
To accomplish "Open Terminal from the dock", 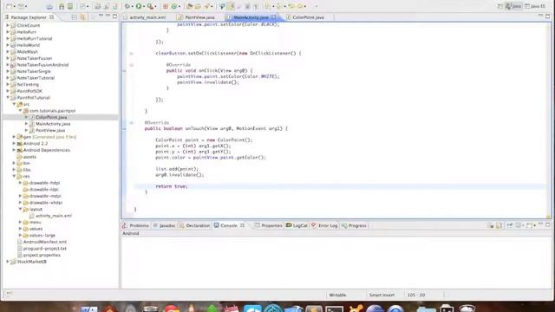I will coord(334,309).
